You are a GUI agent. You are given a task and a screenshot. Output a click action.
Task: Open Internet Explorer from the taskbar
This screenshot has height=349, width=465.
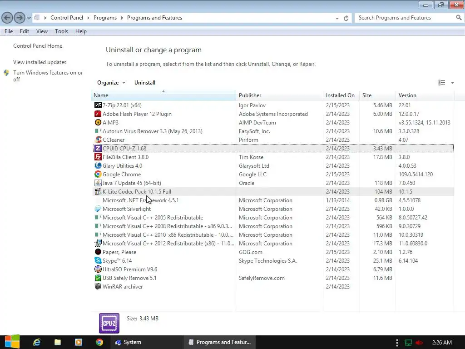pos(37,342)
